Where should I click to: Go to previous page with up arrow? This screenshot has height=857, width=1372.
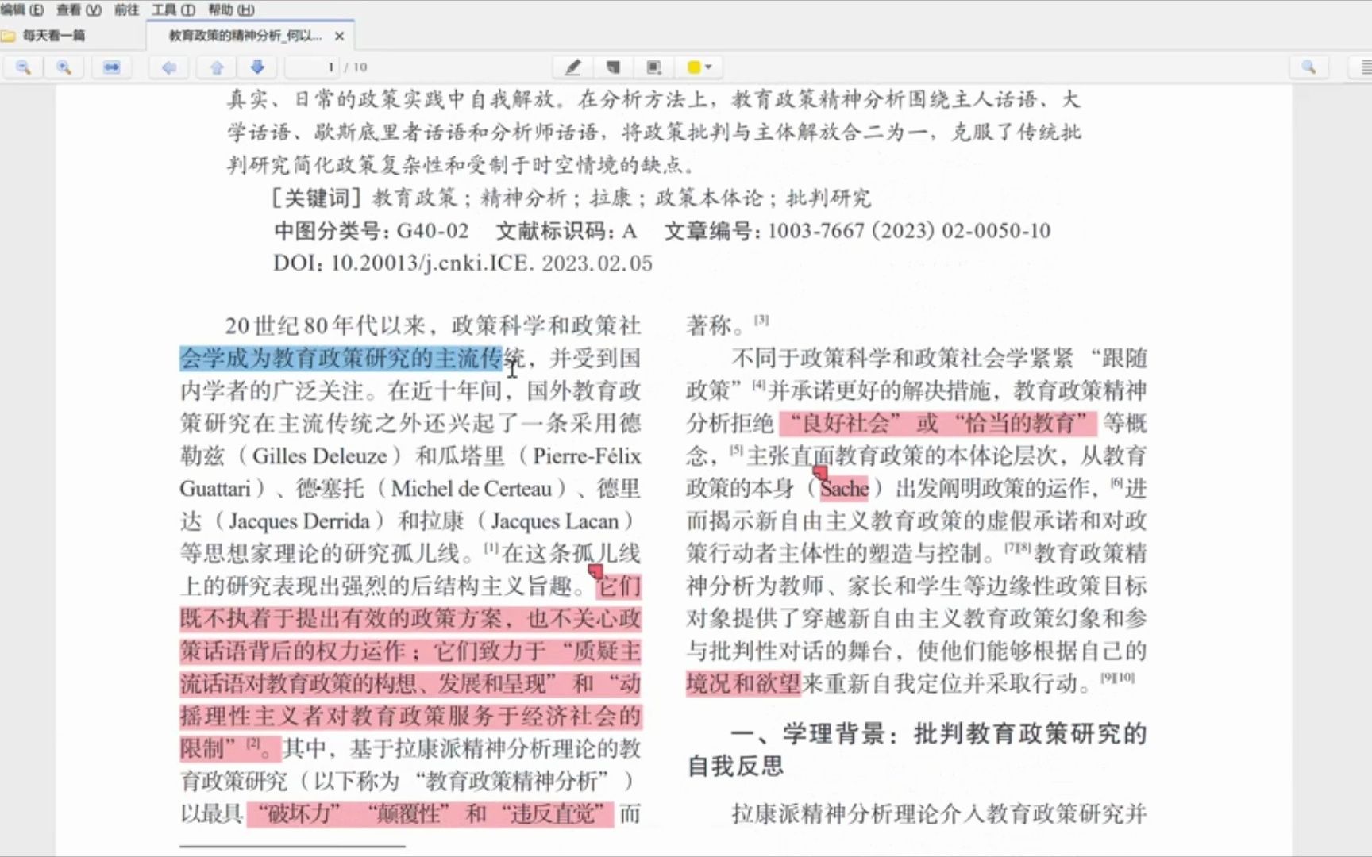[x=217, y=67]
